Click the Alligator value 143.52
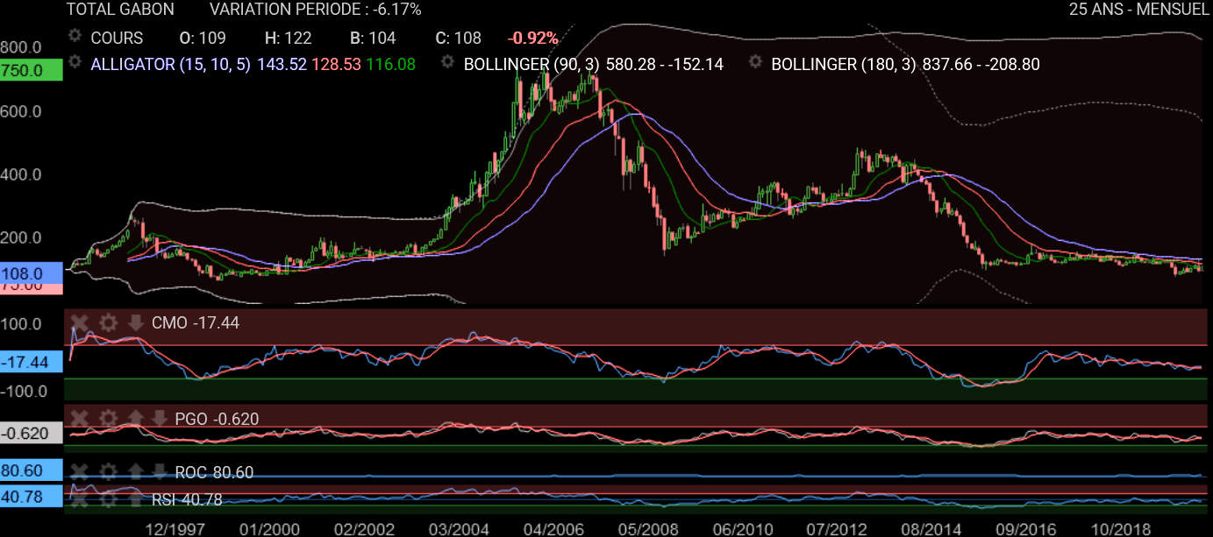This screenshot has height=537, width=1213. 282,64
